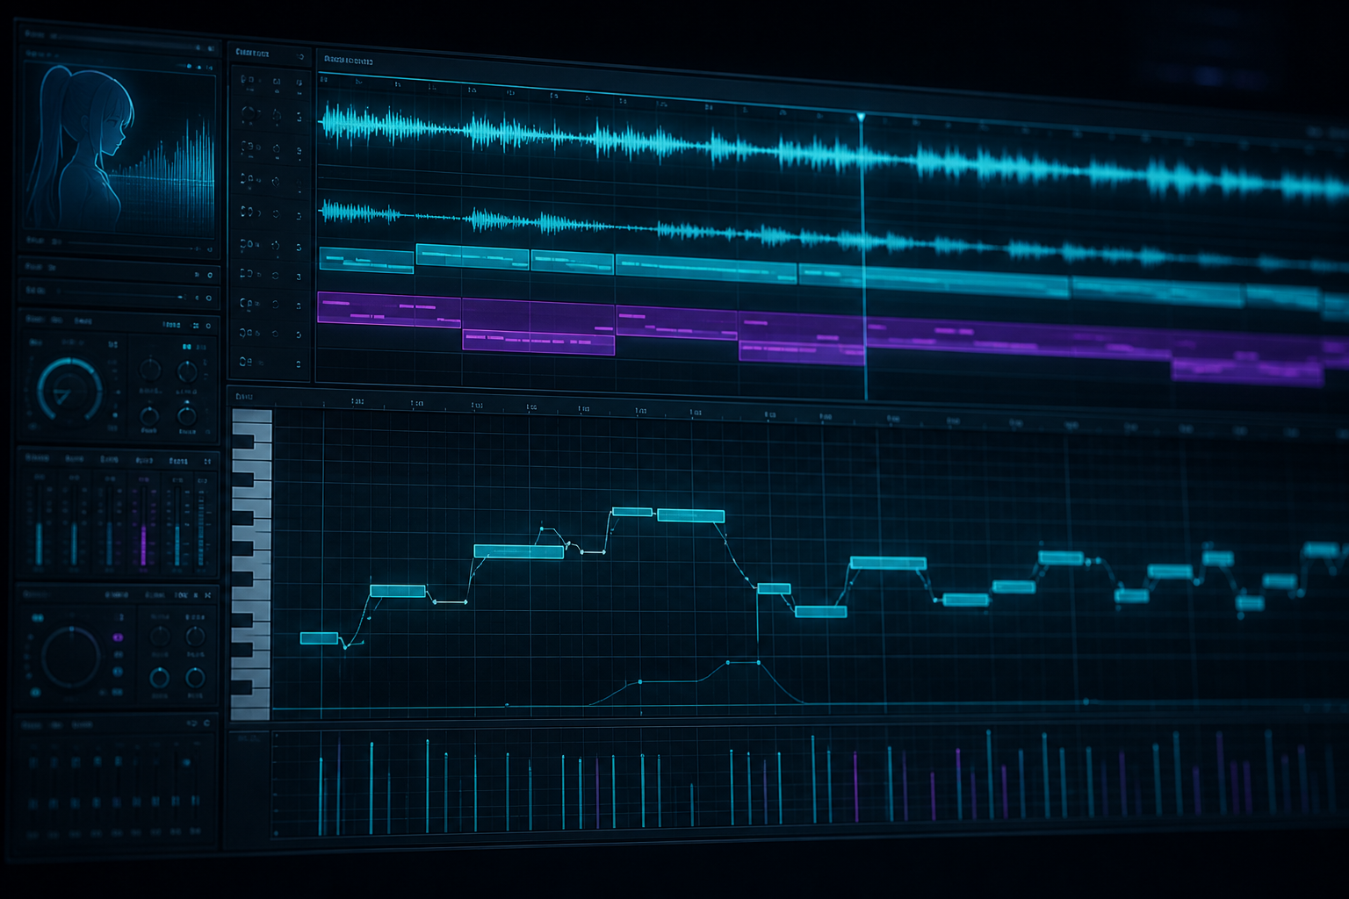Select the first note block in the piano roll
This screenshot has height=899, width=1349.
coord(319,638)
